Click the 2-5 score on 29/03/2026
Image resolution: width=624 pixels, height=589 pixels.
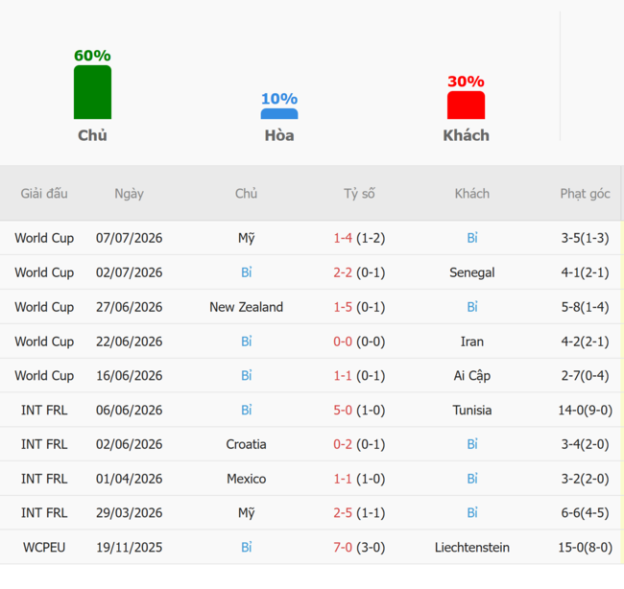(343, 512)
